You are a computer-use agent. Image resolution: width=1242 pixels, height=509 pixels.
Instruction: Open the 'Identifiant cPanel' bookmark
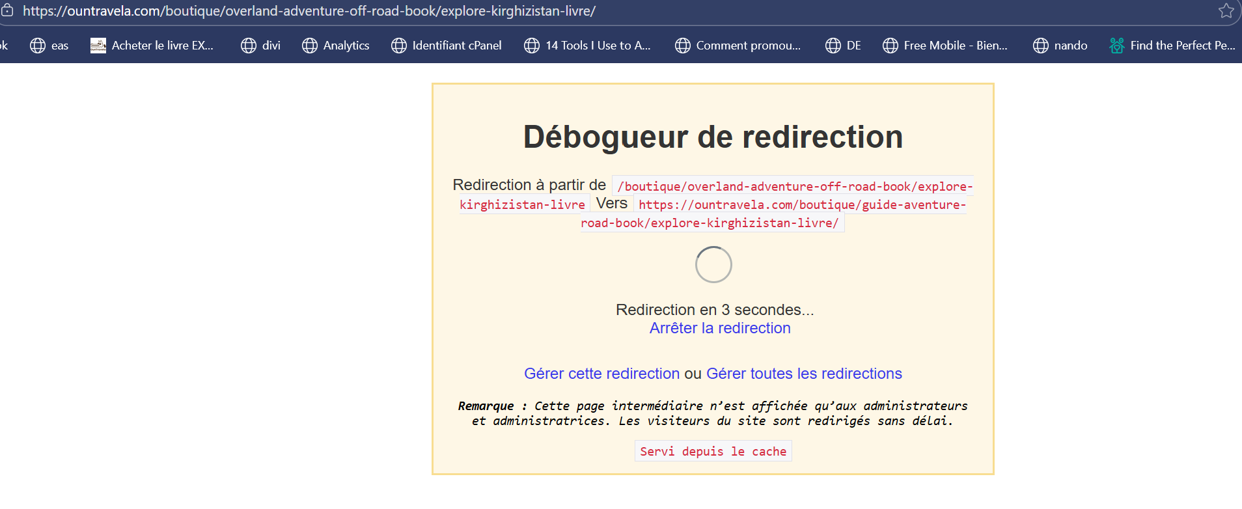447,46
